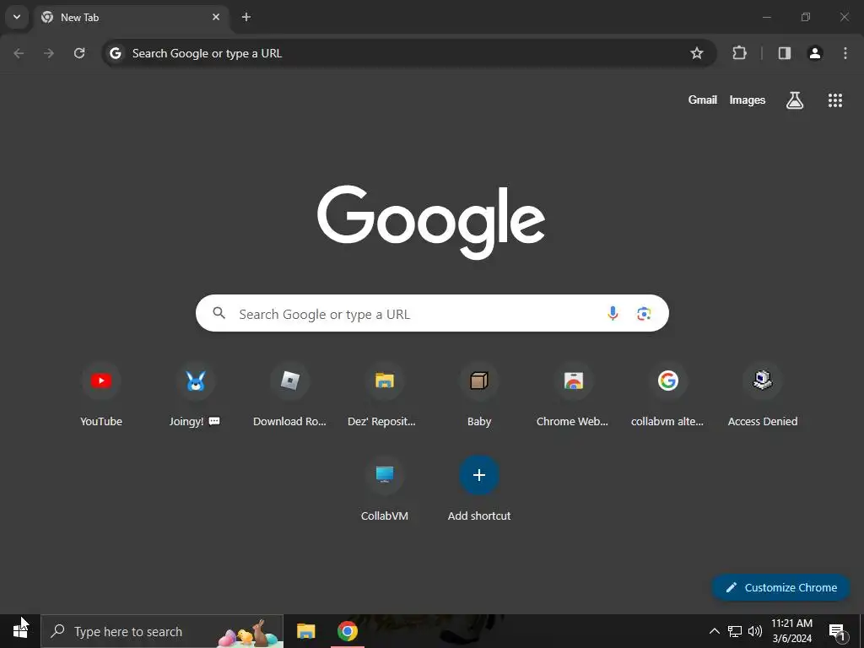Go back with the back arrow
Image resolution: width=864 pixels, height=648 pixels.
19,53
